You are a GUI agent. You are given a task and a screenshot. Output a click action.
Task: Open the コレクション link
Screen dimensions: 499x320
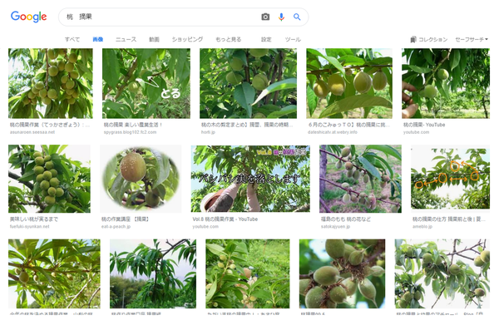[432, 39]
